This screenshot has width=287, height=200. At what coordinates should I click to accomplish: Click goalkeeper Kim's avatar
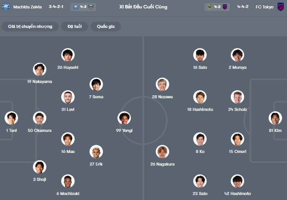pyautogui.click(x=275, y=118)
